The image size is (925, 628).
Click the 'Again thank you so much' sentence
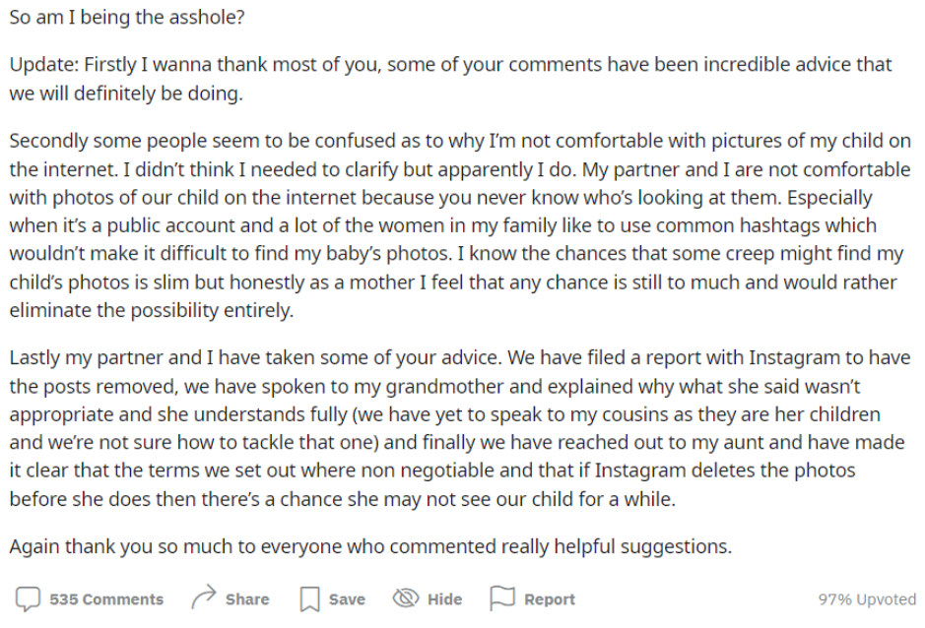(370, 546)
